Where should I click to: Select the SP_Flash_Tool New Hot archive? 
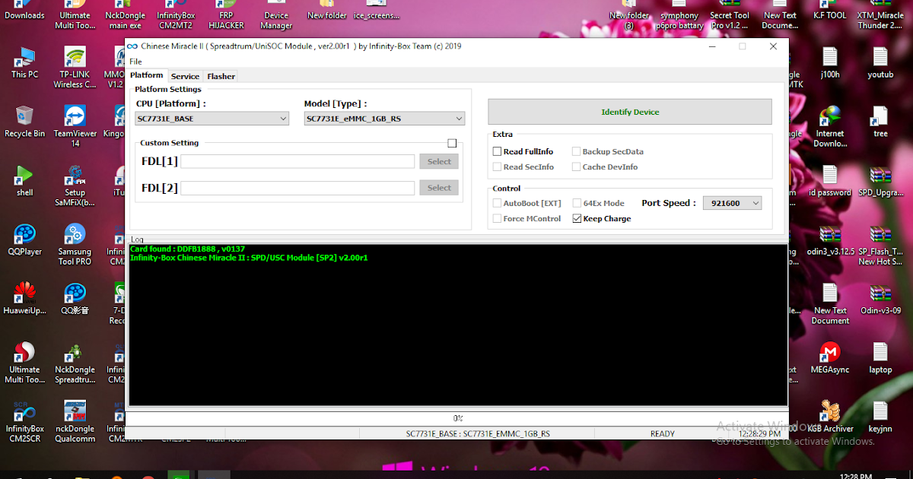[x=880, y=245]
